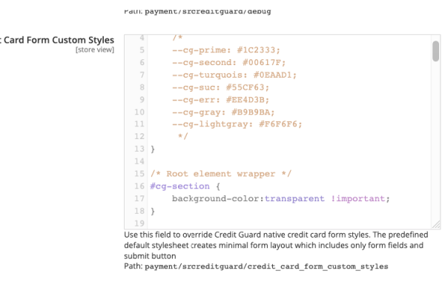Click the #cg-section selector text

(x=179, y=186)
